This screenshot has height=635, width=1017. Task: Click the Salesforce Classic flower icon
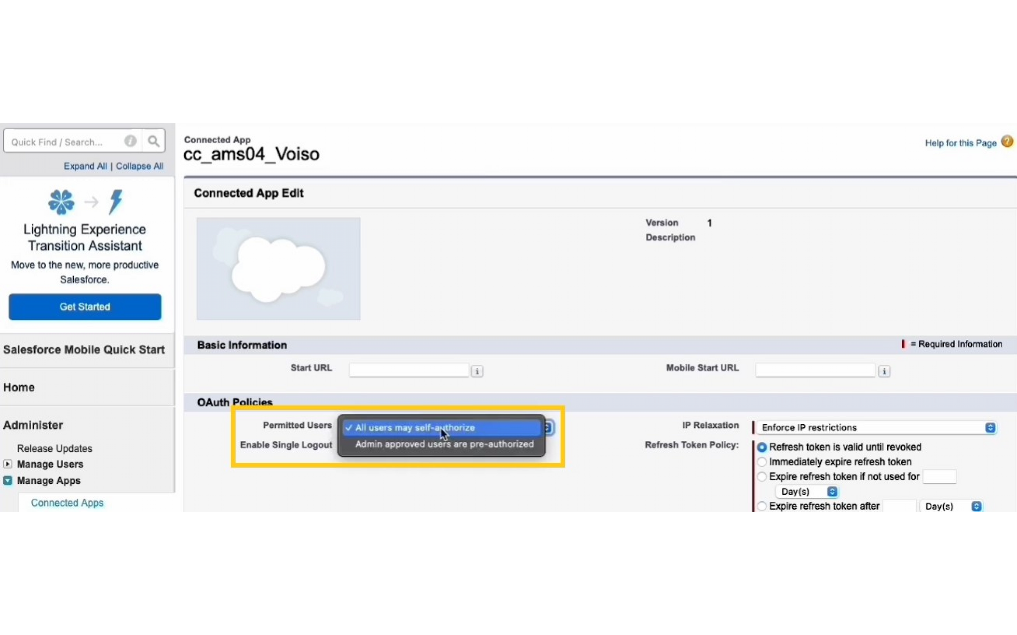61,202
